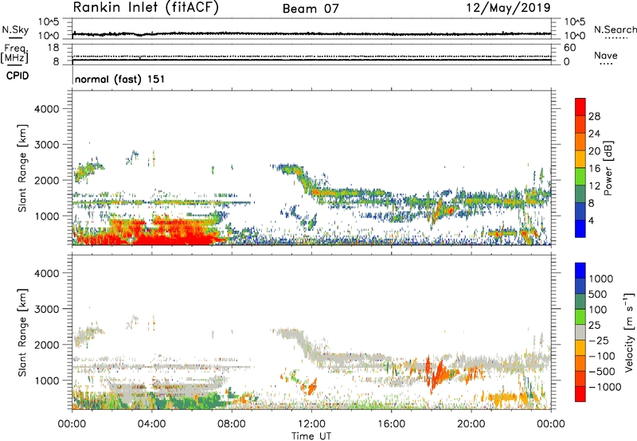Click the 'normal (fast) 151' text
The height and width of the screenshot is (441, 637).
120,79
